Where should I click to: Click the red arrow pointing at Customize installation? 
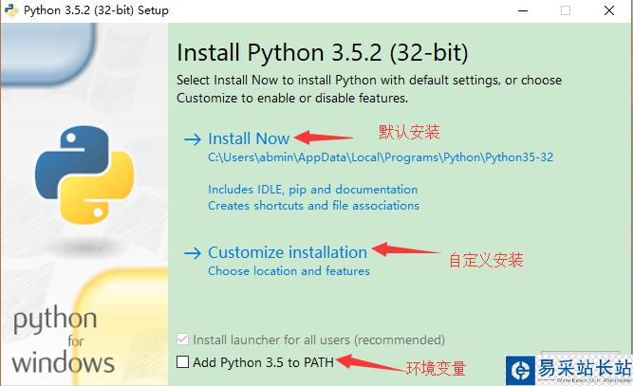click(405, 250)
